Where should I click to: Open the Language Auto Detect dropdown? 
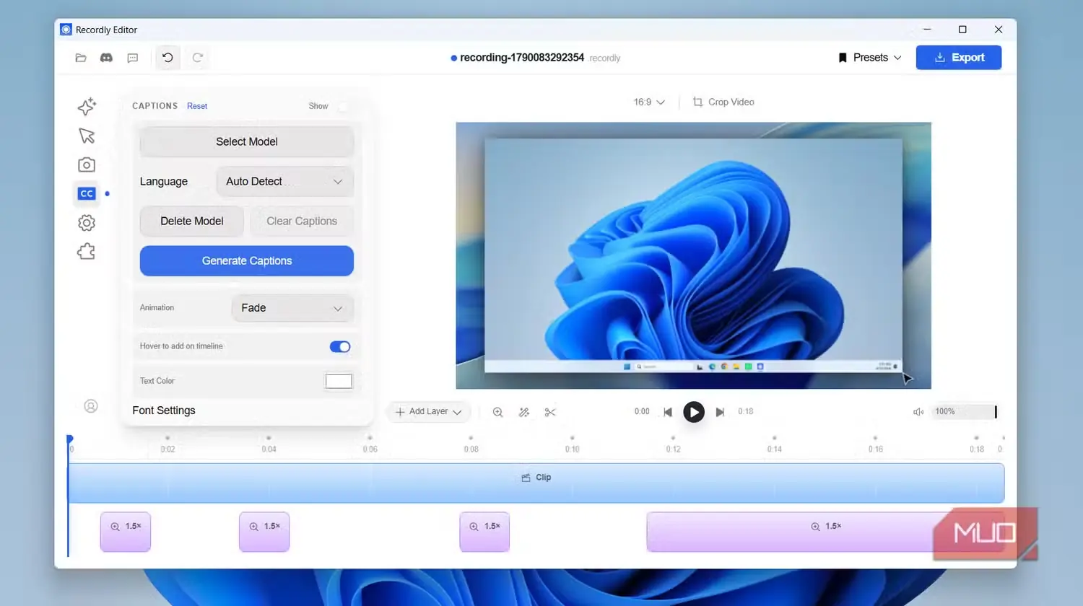(x=285, y=182)
